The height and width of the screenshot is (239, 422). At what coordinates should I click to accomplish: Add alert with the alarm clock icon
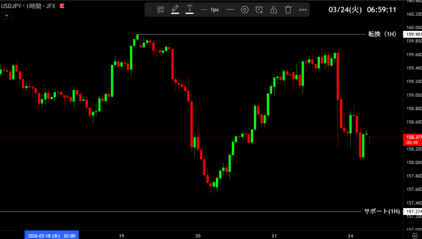[x=259, y=9]
